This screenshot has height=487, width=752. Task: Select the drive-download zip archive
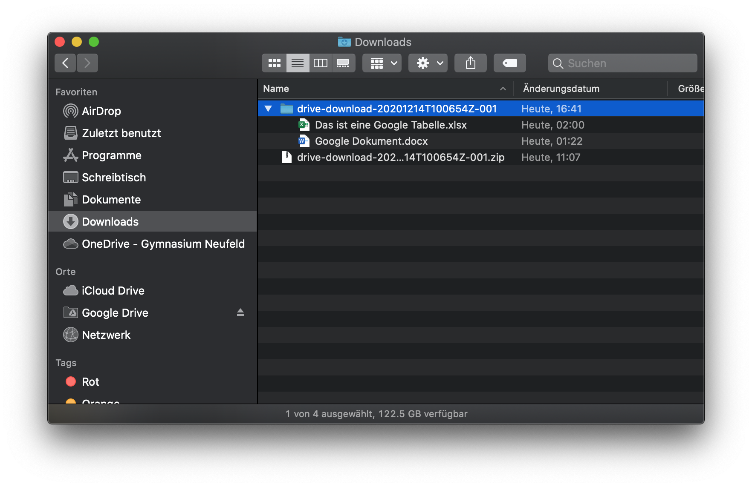[400, 158]
